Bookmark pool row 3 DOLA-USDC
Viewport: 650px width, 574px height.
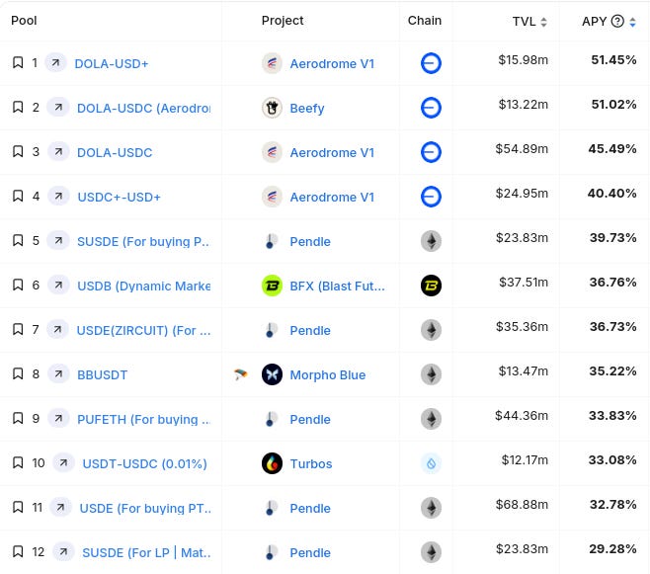[x=18, y=151]
